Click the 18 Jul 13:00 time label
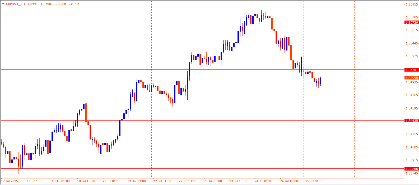 [86, 181]
